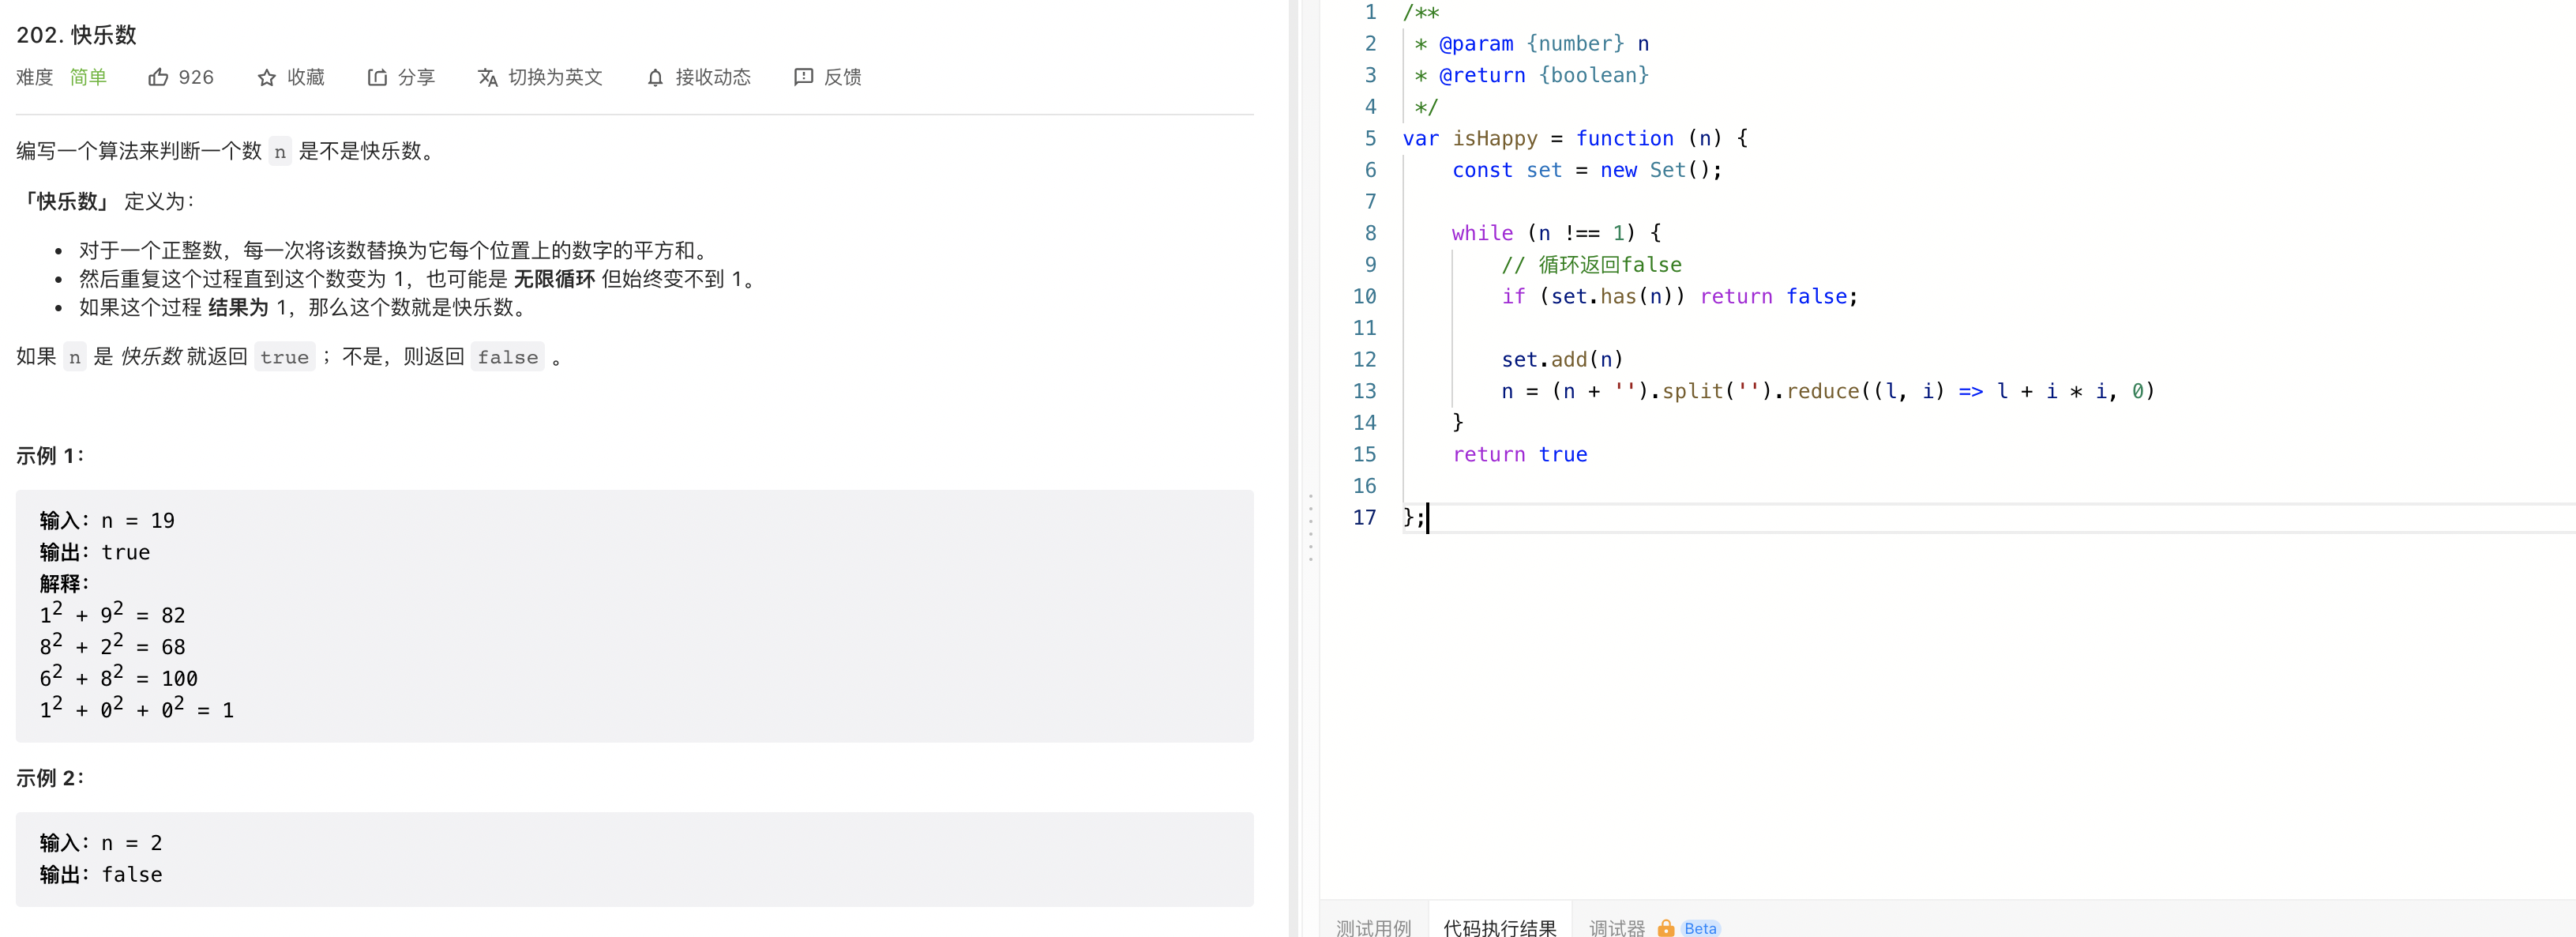Click the panel divider drag handle
This screenshot has height=937, width=2576.
(1310, 527)
